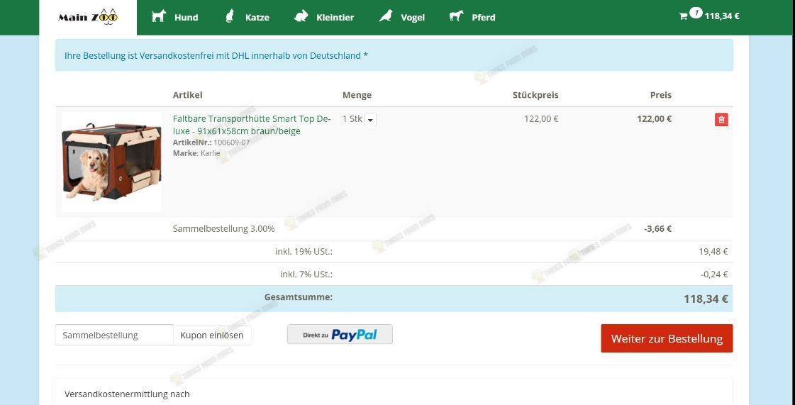View the dog transport crate thumbnail
The image size is (795, 405).
coord(111,162)
